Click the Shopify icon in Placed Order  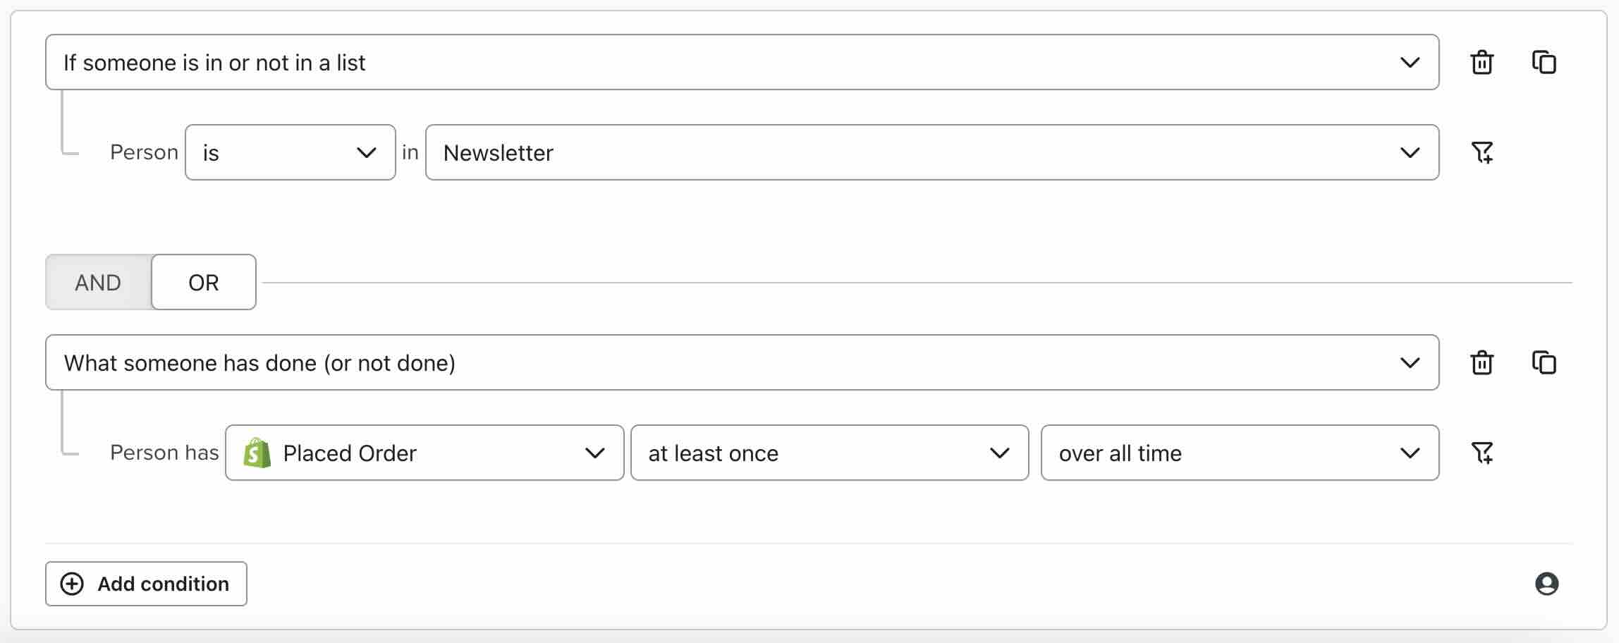tap(257, 453)
